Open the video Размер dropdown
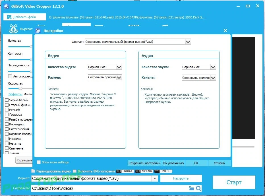This screenshot has width=265, height=196. click(x=119, y=77)
